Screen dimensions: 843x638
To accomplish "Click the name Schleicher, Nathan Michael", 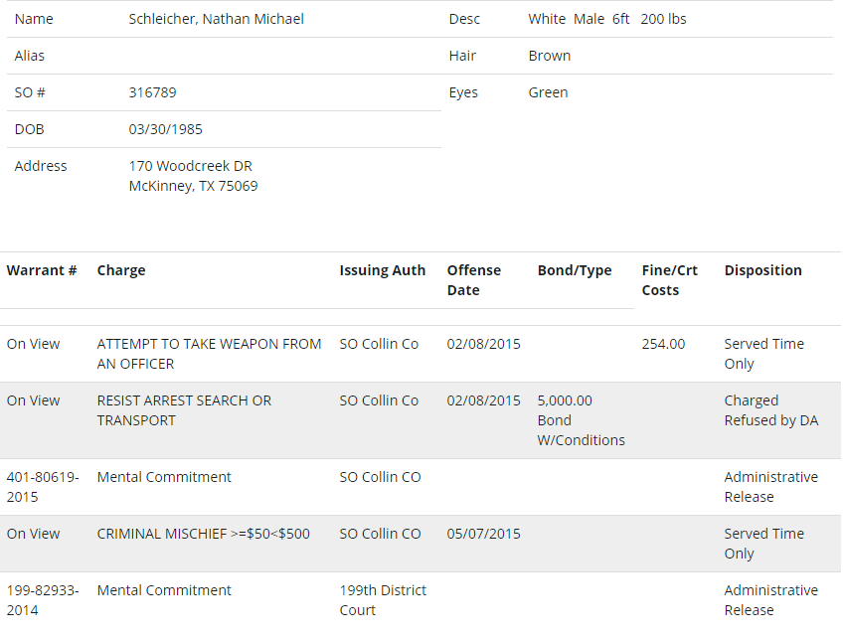I will point(216,19).
